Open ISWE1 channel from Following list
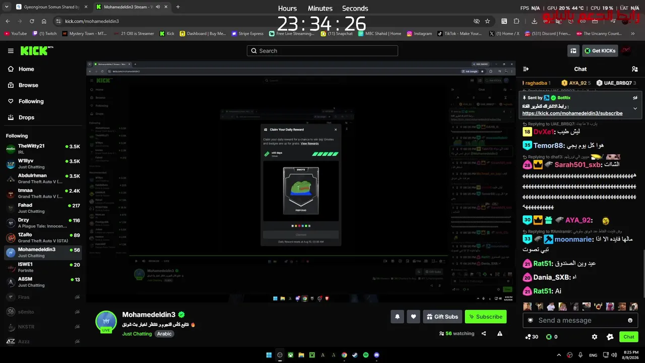 [43, 267]
